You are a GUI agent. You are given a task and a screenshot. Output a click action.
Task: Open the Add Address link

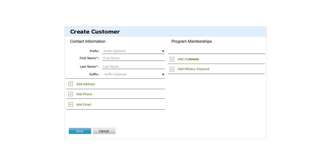pos(86,84)
